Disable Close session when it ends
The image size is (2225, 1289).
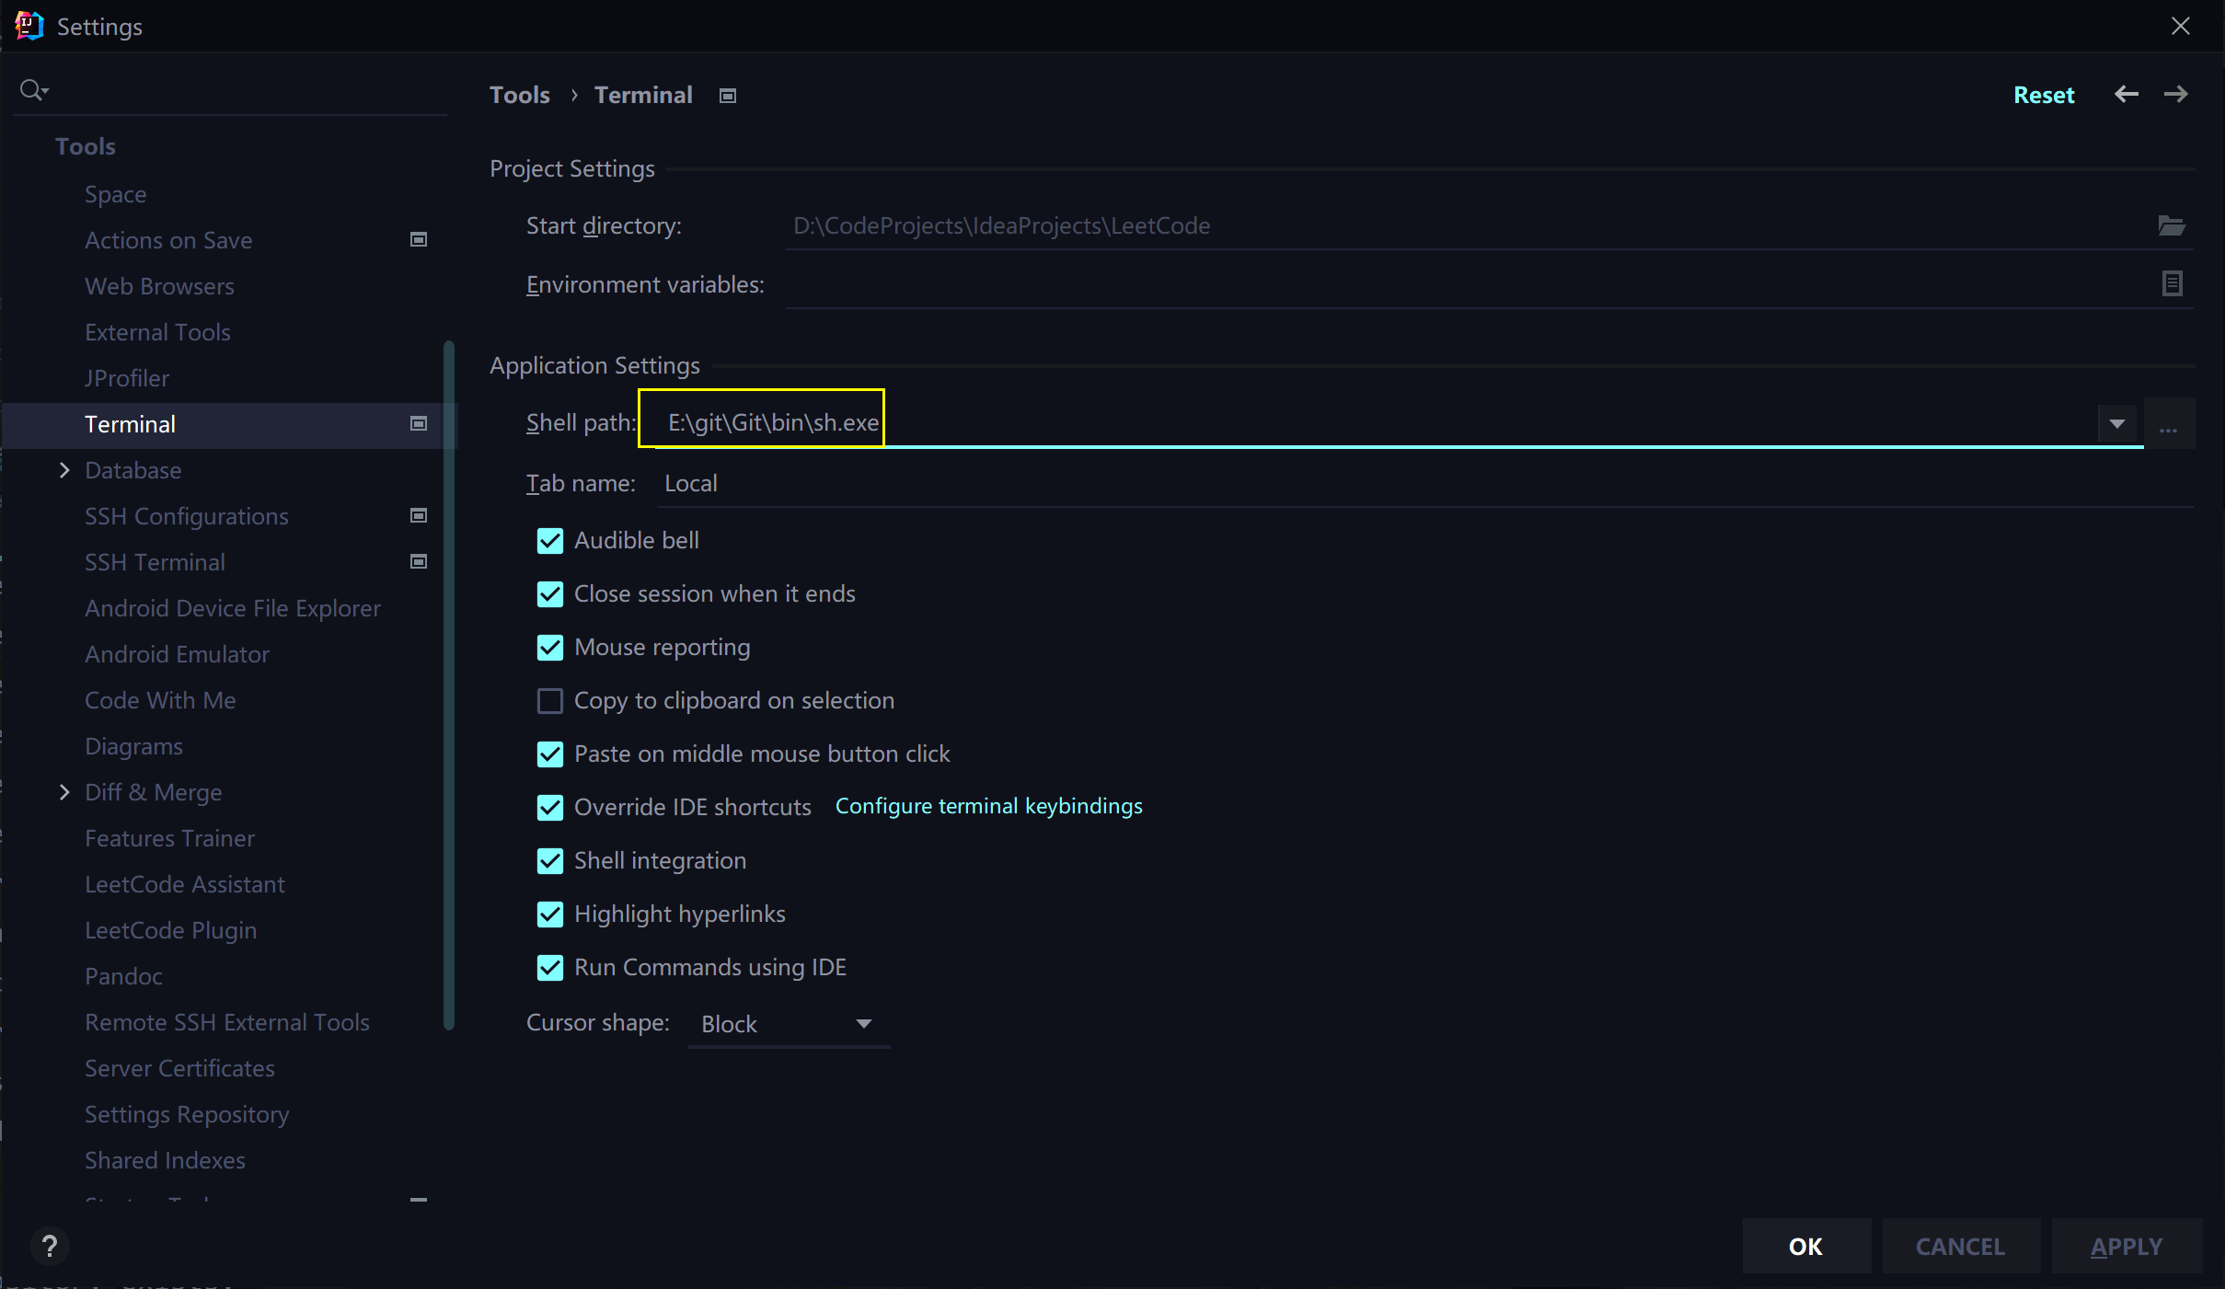550,594
